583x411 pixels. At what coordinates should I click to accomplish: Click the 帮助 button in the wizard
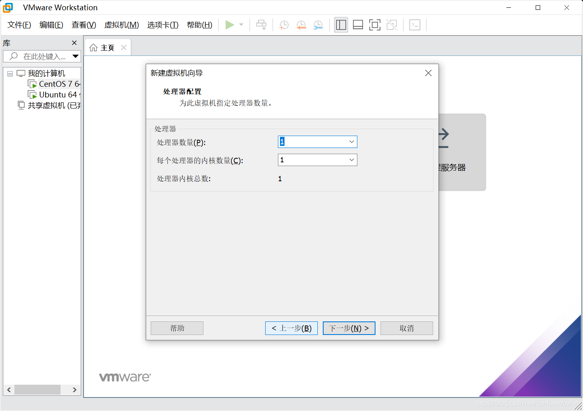pyautogui.click(x=177, y=328)
